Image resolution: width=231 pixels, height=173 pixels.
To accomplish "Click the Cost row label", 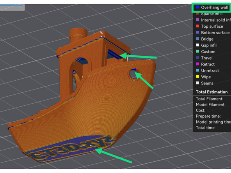I will pyautogui.click(x=200, y=110).
